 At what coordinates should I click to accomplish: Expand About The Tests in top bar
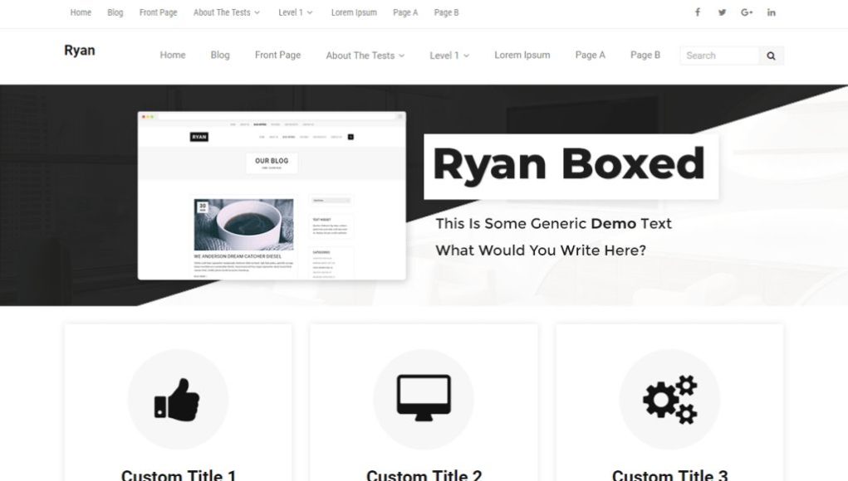point(227,12)
